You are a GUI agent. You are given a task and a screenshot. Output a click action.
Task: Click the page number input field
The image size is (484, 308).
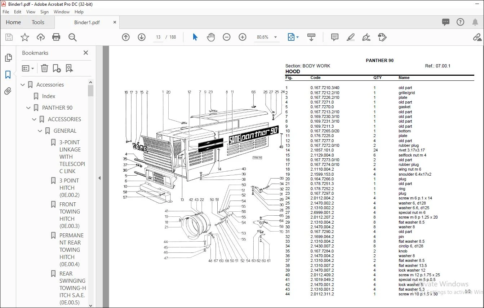(158, 37)
